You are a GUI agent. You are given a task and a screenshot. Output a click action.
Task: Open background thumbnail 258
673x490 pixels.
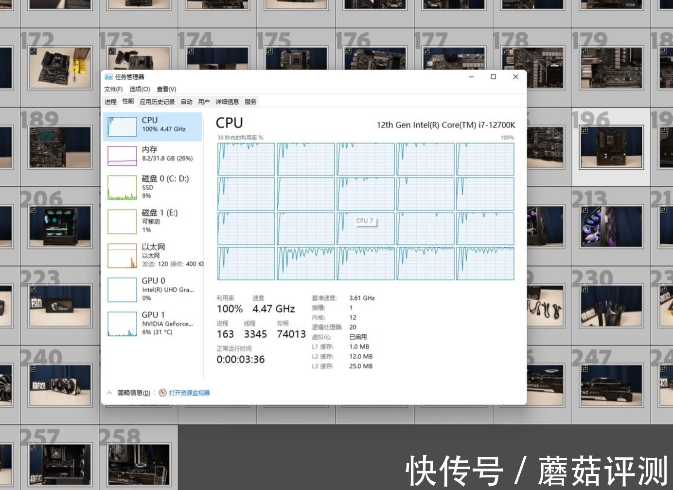tap(139, 465)
